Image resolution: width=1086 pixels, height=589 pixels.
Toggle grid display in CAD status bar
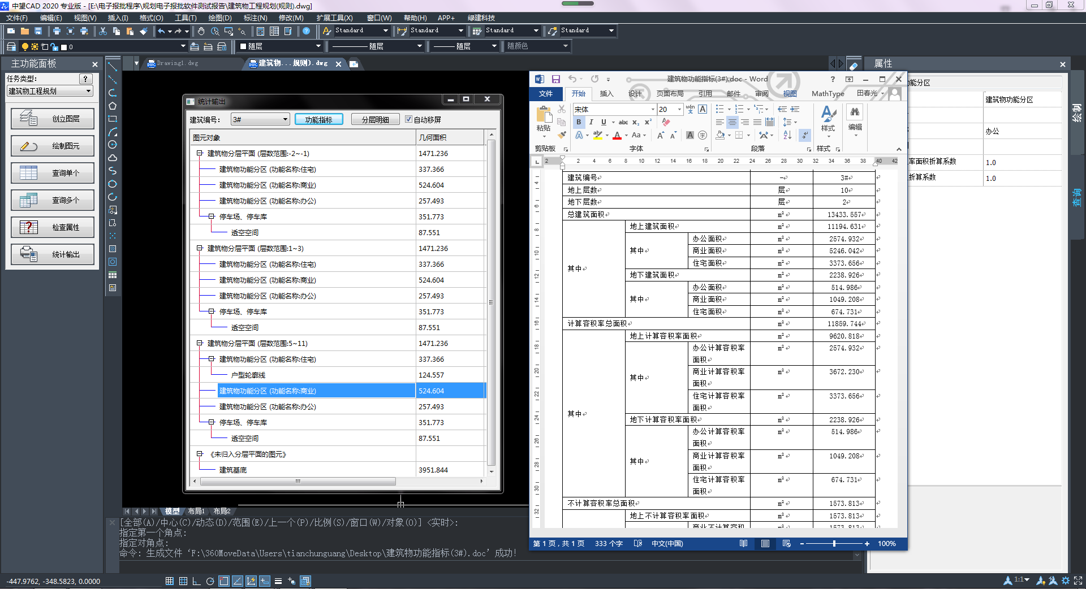pyautogui.click(x=183, y=581)
